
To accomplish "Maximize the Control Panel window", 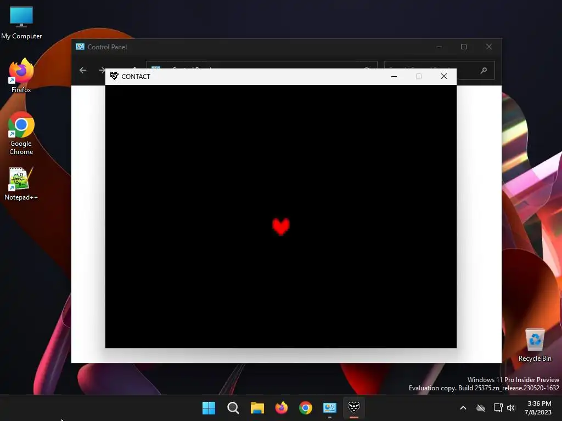I will tap(464, 47).
